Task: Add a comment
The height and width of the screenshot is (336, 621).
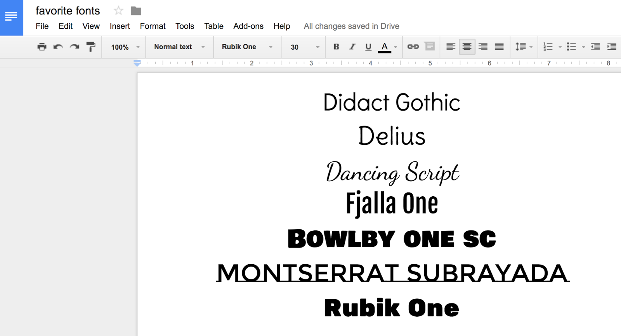Action: 430,47
